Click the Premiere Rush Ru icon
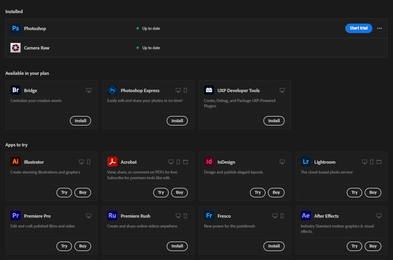The width and height of the screenshot is (393, 260). pos(112,216)
